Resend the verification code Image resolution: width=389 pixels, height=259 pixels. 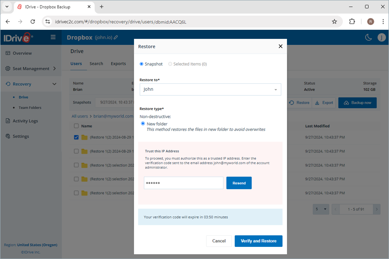pyautogui.click(x=239, y=183)
